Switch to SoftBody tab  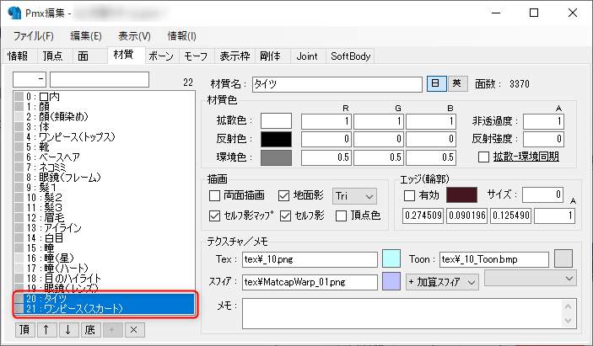pyautogui.click(x=351, y=56)
